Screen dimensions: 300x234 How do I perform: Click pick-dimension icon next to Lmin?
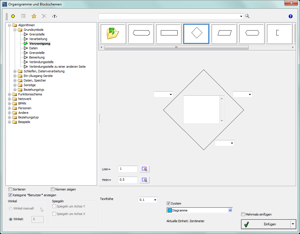click(x=144, y=169)
